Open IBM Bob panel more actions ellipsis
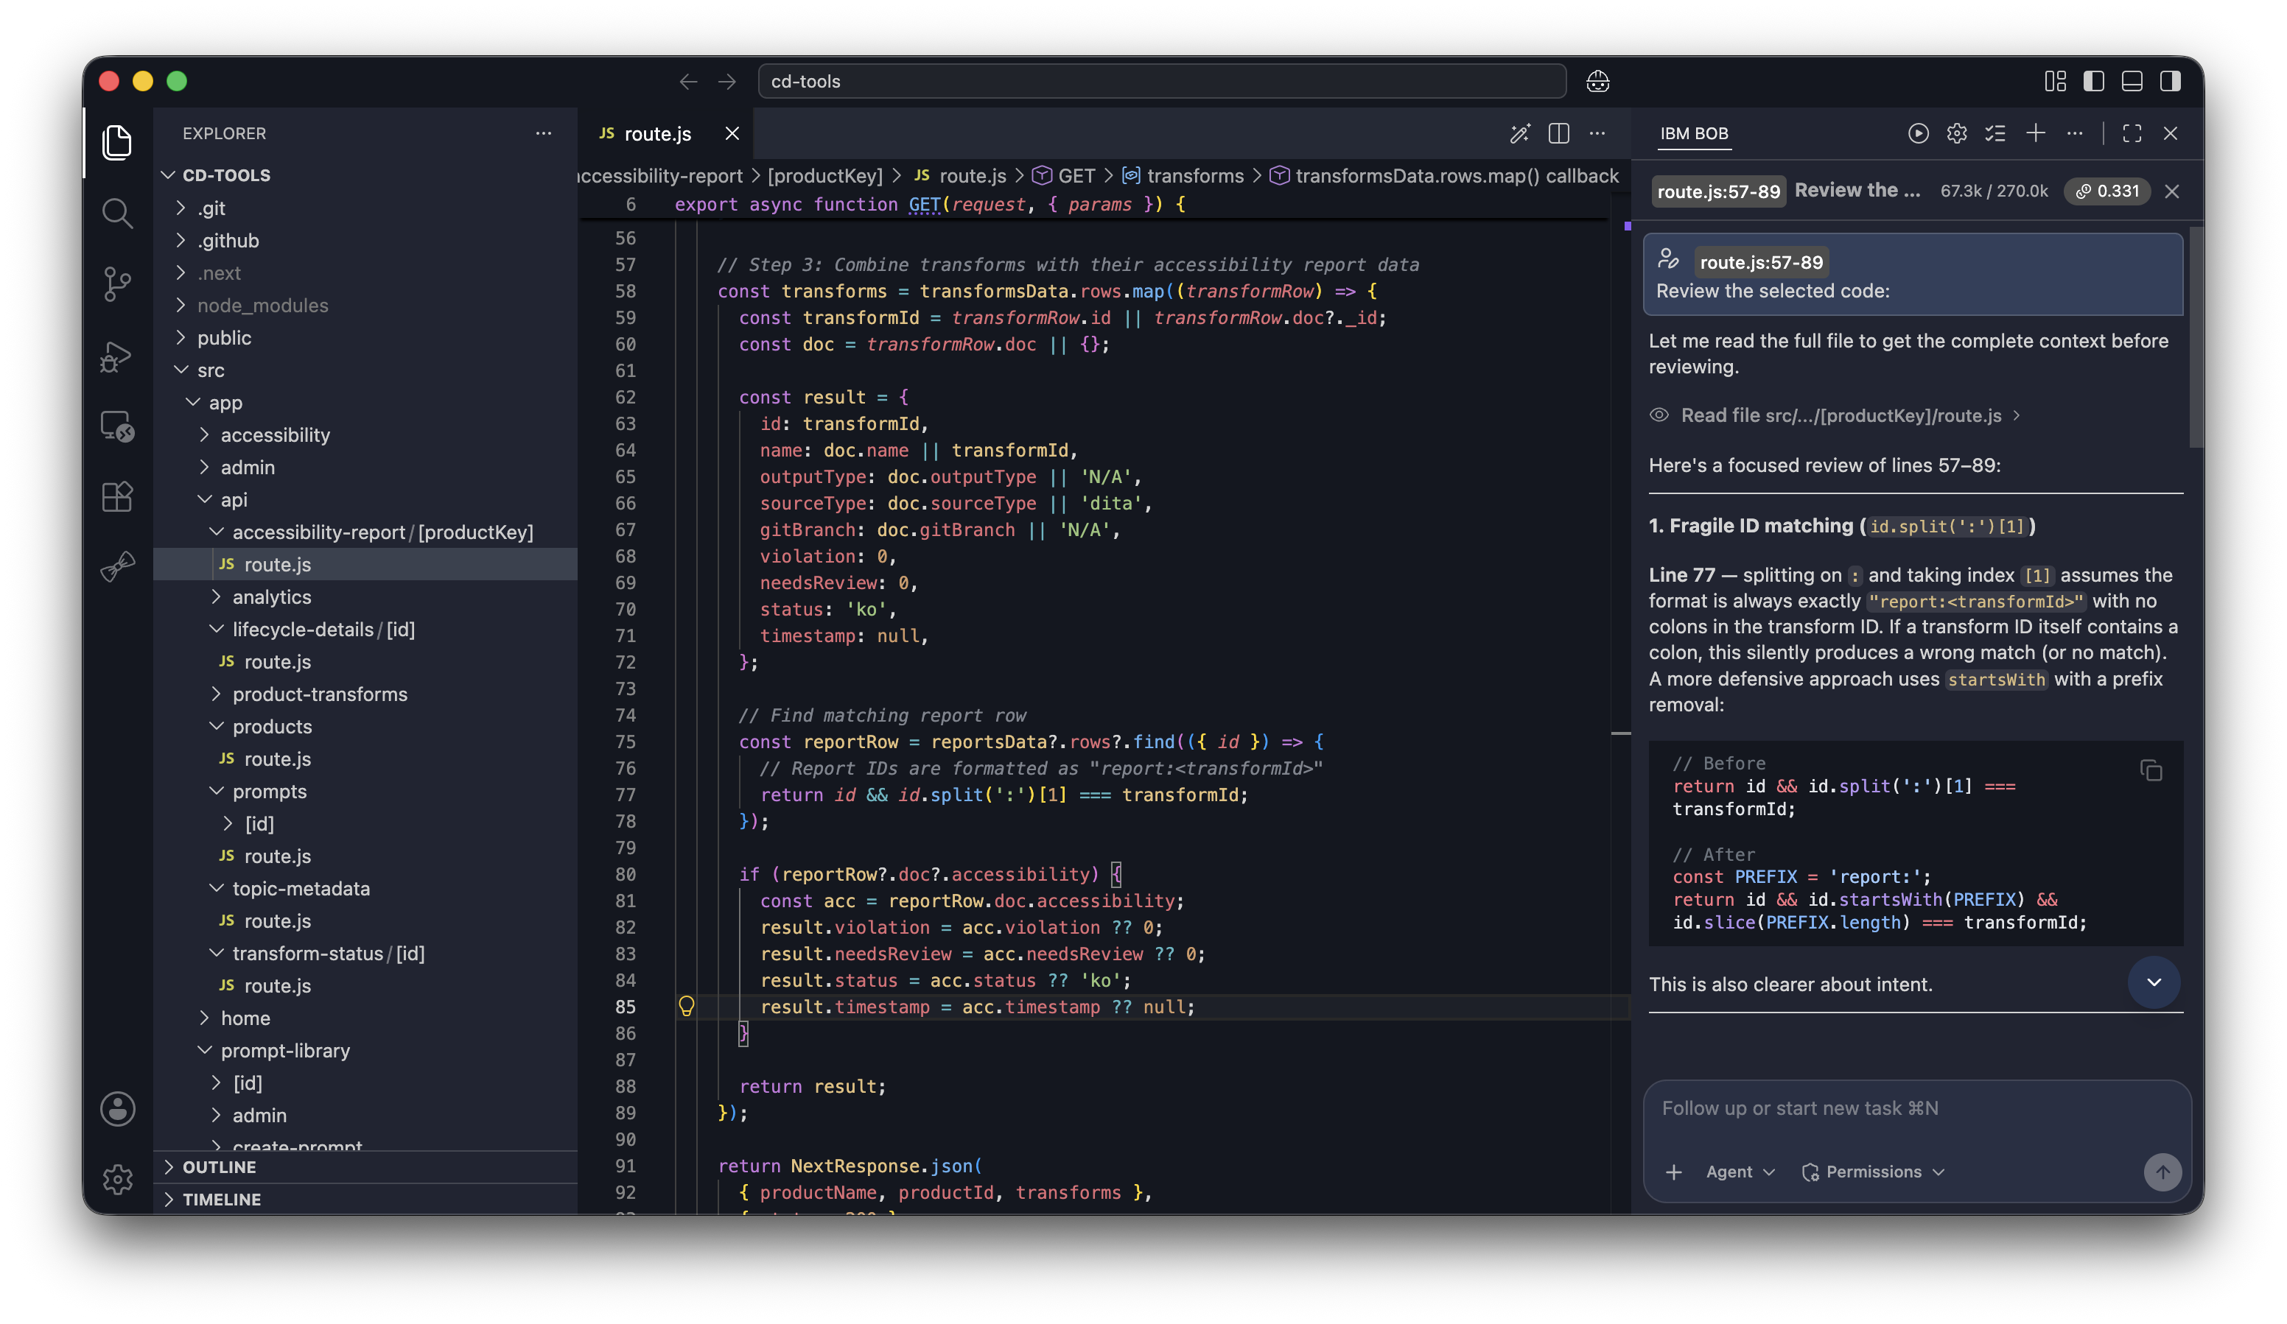 (2075, 133)
